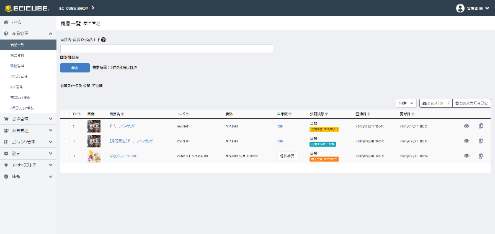This screenshot has height=234, width=495.
Task: Expand the 詳細検索 advanced search link
Action: (69, 58)
